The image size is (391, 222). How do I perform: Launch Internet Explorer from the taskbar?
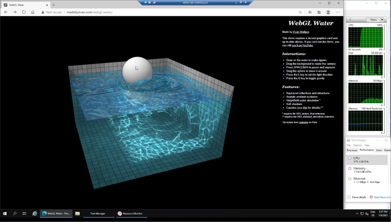(35, 213)
